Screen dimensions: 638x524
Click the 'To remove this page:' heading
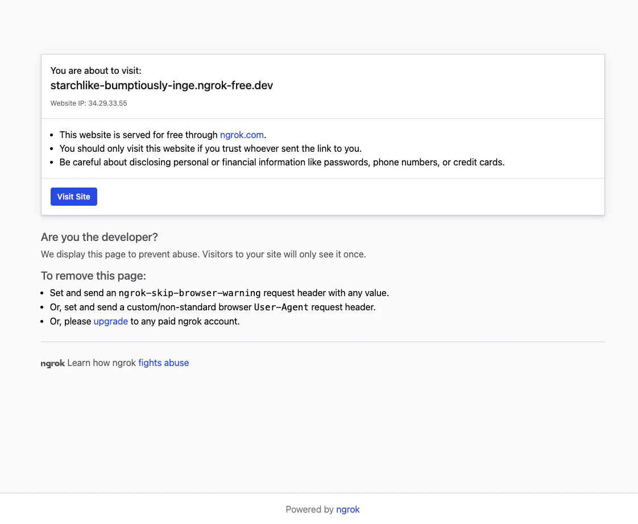[x=93, y=276]
